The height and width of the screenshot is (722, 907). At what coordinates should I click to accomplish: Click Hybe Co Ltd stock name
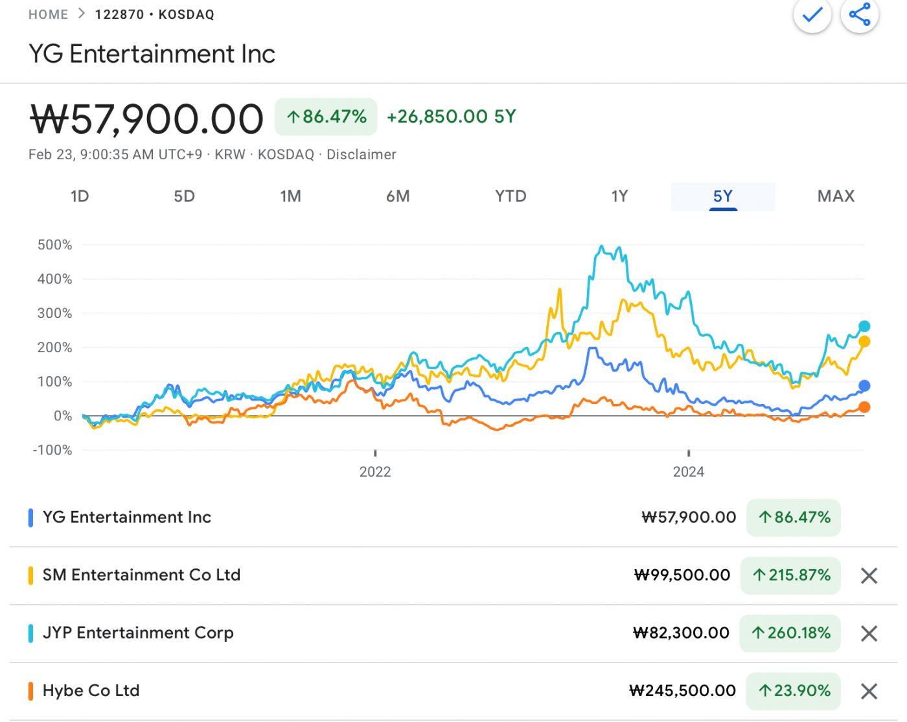91,690
